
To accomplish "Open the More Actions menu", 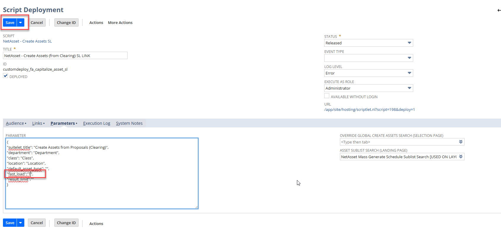I will (x=120, y=23).
